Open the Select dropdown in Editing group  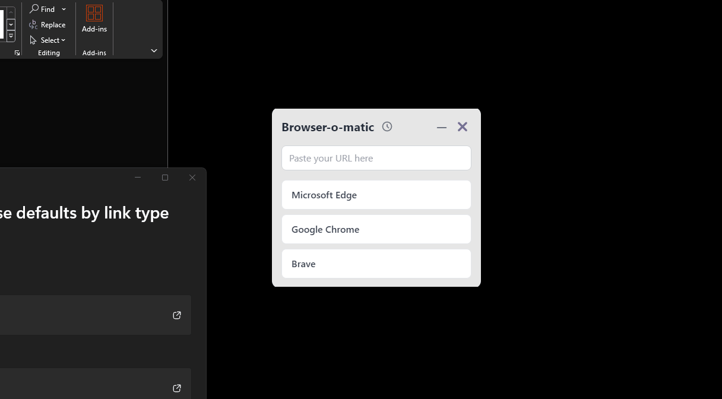coord(48,40)
